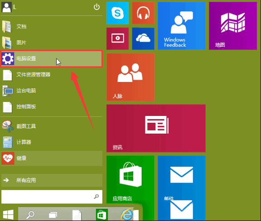
Task: Click the start menu search box
Action: pyautogui.click(x=52, y=197)
